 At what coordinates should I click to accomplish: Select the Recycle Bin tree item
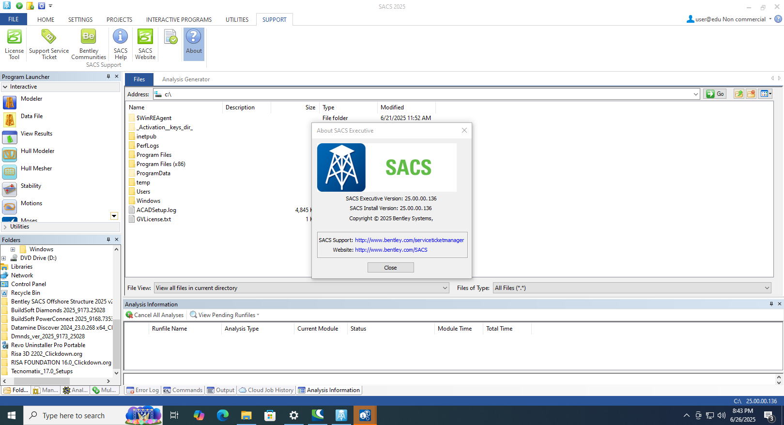click(x=26, y=293)
